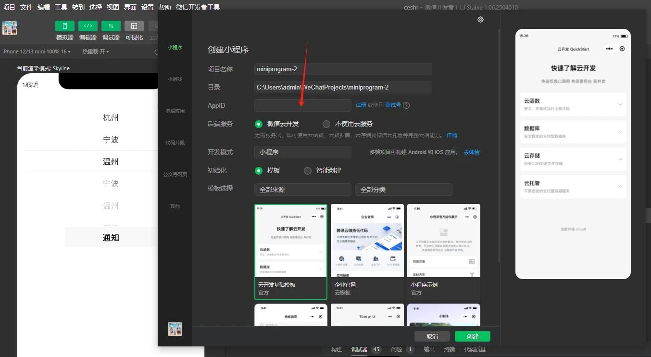Click the help question-mark icon beside 测试号

pos(406,105)
